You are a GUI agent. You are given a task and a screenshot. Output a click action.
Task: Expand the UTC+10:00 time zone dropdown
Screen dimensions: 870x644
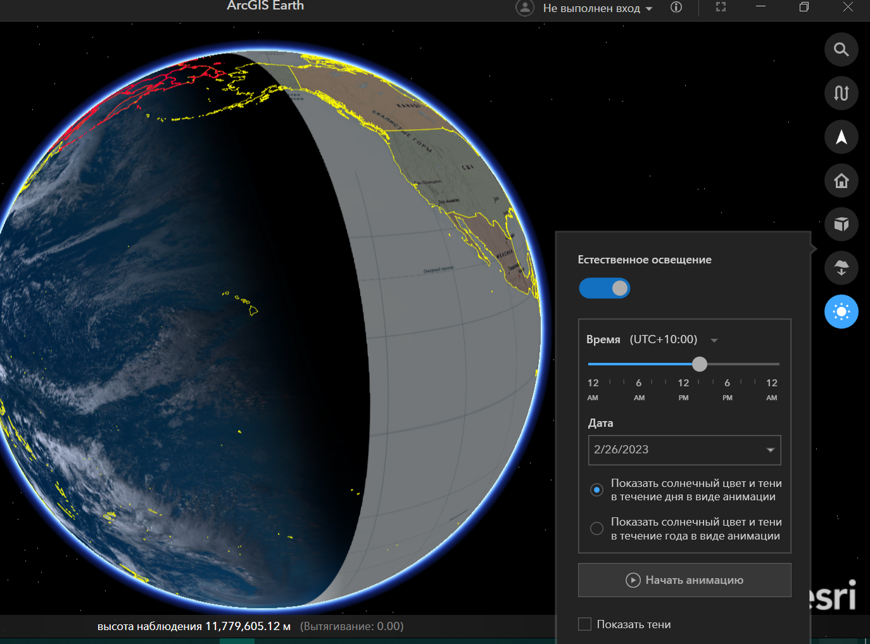(714, 340)
